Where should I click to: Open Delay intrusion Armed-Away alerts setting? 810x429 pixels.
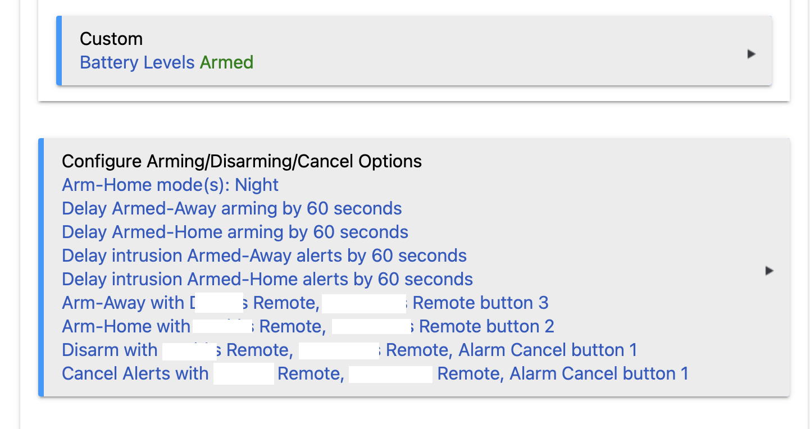click(264, 256)
